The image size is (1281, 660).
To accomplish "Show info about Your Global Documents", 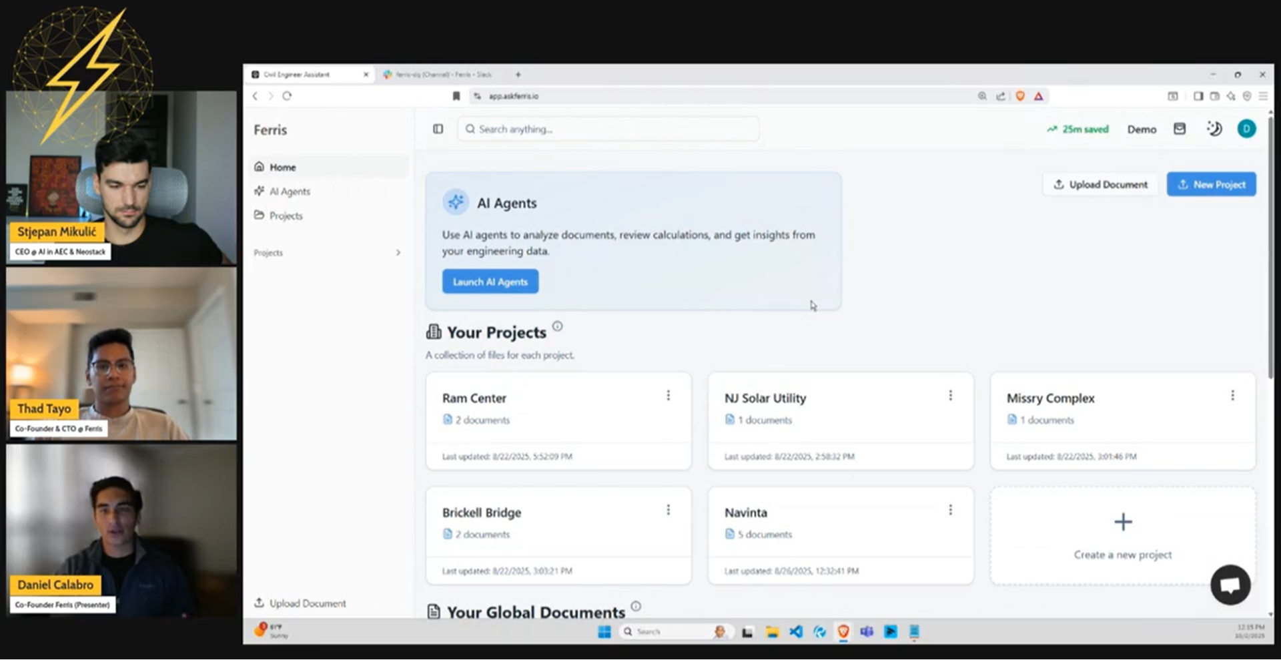I will click(636, 606).
